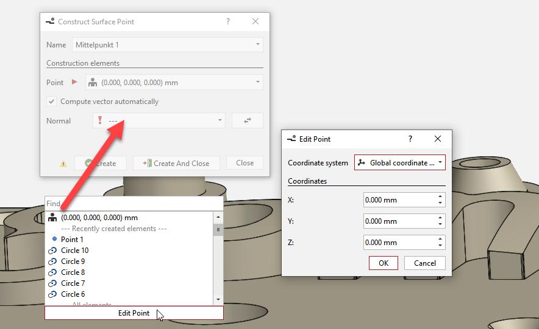539x329 pixels.
Task: Click the Edit Point menu entry
Action: (x=134, y=313)
